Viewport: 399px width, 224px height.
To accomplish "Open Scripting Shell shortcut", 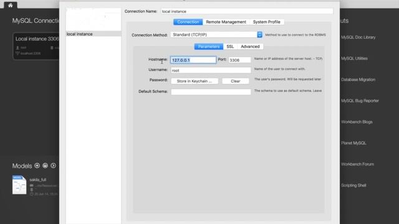I will coord(353,185).
